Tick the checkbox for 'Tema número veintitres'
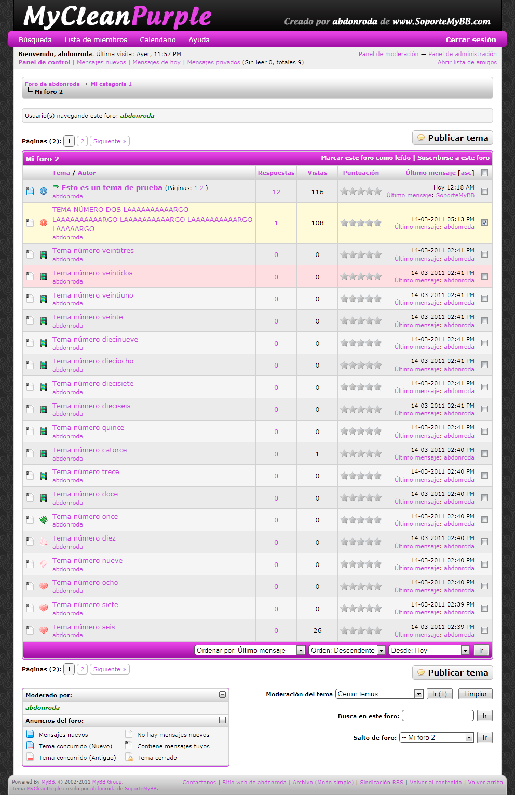 pyautogui.click(x=484, y=254)
